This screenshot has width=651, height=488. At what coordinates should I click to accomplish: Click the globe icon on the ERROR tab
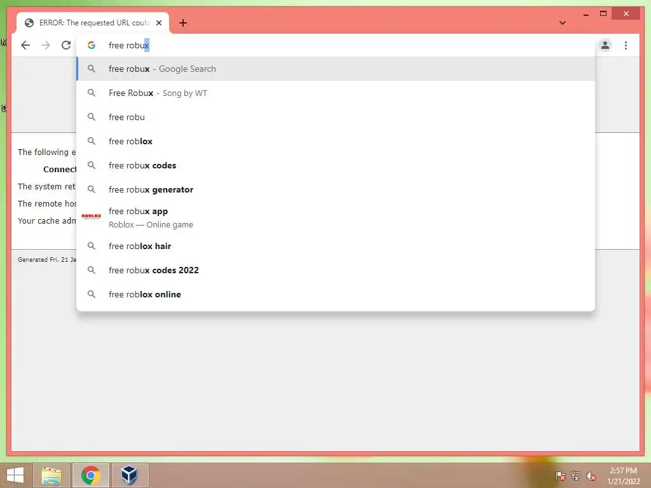29,23
